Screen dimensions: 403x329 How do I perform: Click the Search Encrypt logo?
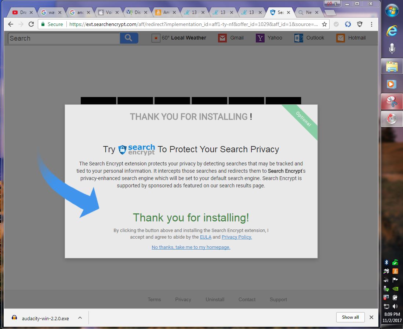point(137,149)
